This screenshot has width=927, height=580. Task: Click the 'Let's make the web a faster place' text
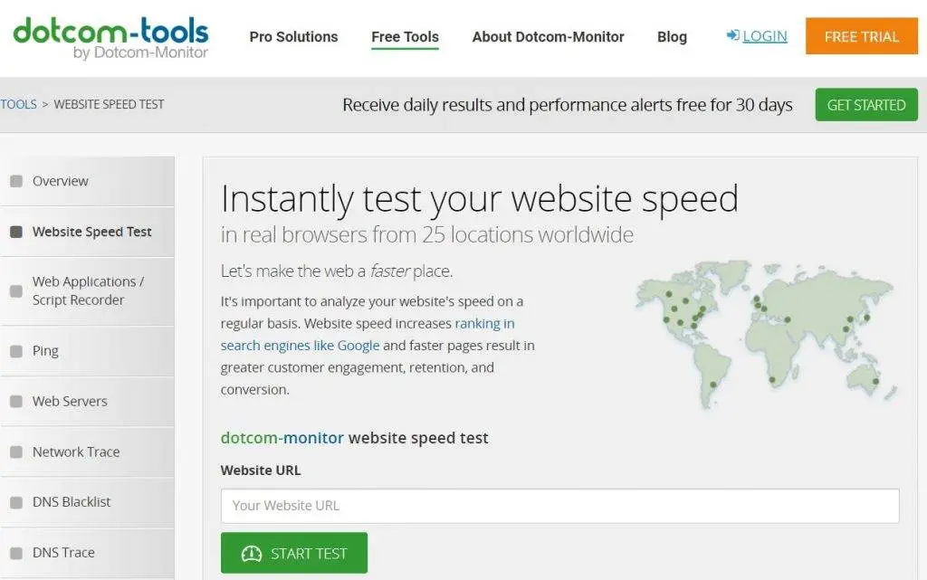point(337,271)
